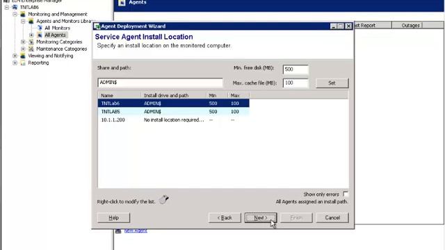Image resolution: width=445 pixels, height=250 pixels.
Task: Click the Min. free disk field
Action: pyautogui.click(x=296, y=69)
